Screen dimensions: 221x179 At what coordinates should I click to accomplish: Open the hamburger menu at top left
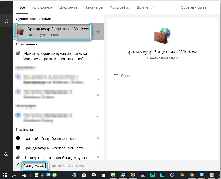tap(6, 8)
